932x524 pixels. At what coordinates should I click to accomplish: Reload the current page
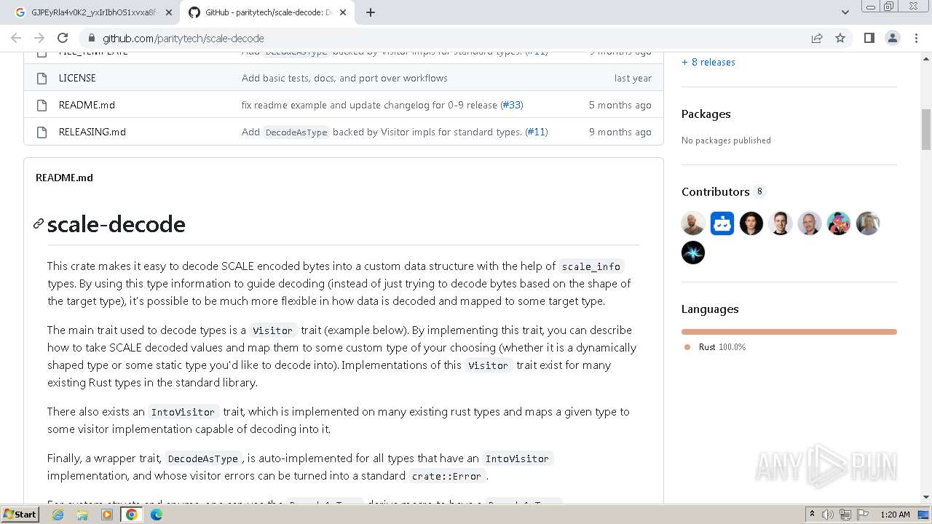point(63,38)
